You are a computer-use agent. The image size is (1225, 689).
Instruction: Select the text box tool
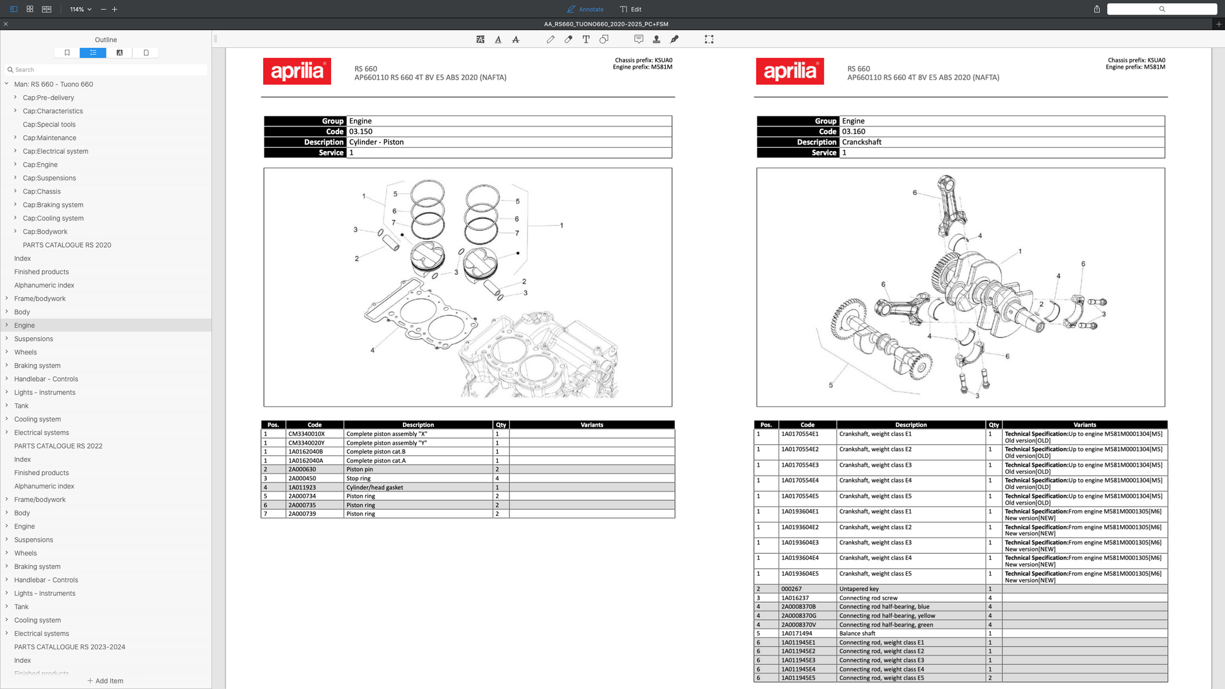(x=586, y=39)
